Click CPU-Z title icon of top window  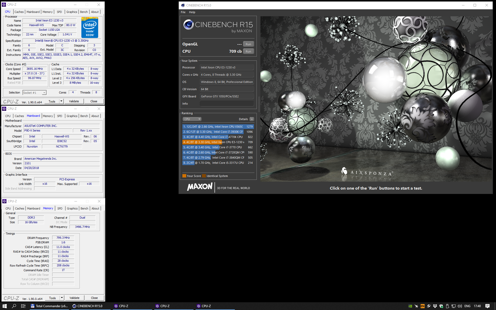pyautogui.click(x=4, y=5)
